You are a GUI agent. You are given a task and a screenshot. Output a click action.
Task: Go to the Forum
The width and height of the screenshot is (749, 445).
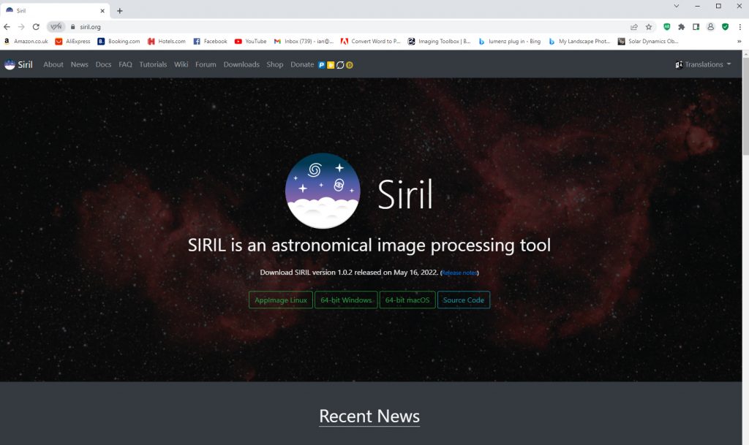206,64
